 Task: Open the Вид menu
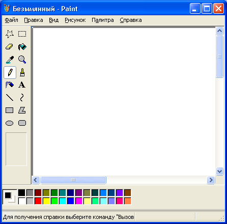[x=54, y=20]
